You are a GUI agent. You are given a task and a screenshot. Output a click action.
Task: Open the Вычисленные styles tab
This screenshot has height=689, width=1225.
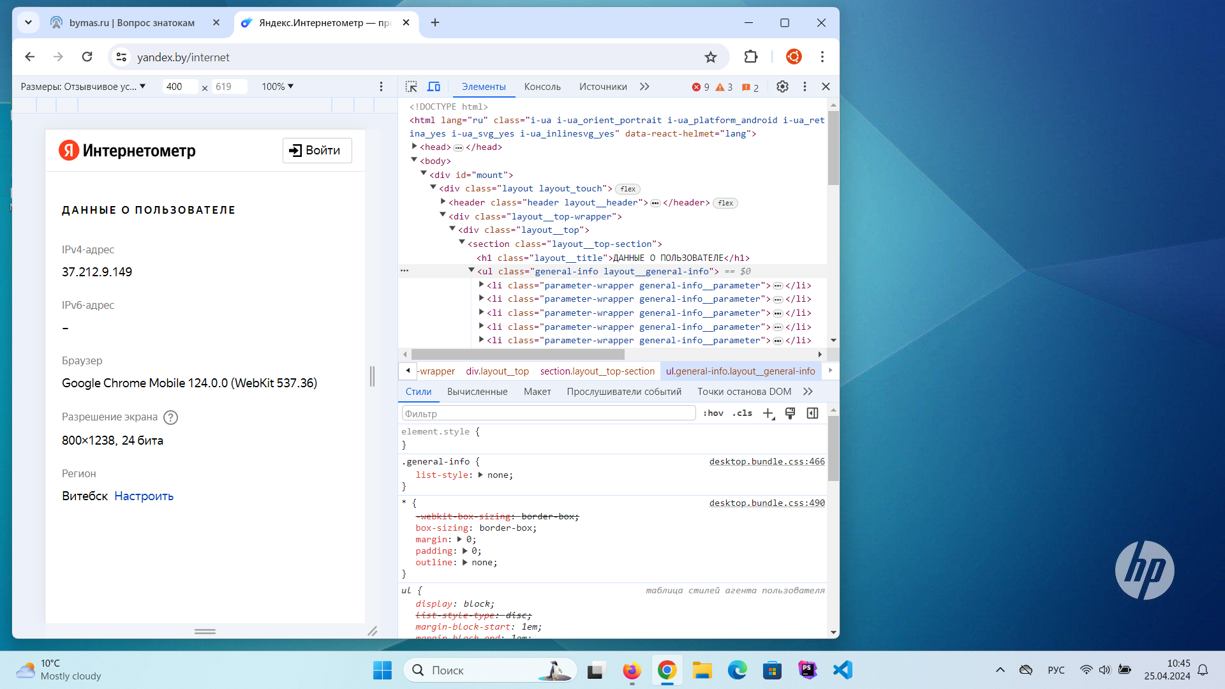pos(477,392)
